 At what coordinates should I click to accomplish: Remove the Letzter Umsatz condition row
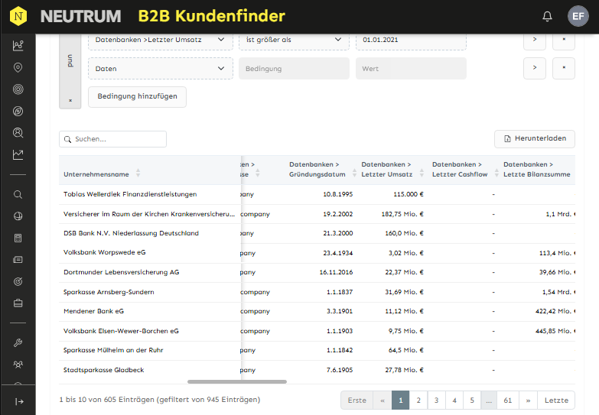click(x=564, y=40)
